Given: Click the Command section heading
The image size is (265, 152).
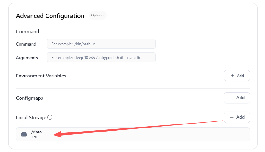Looking at the screenshot, I should [x=28, y=31].
